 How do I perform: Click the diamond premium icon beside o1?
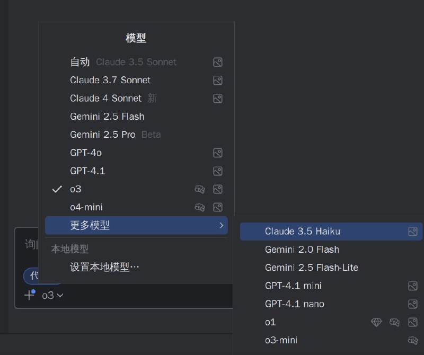pyautogui.click(x=376, y=322)
